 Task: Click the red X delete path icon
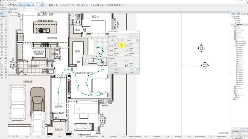[138, 36]
